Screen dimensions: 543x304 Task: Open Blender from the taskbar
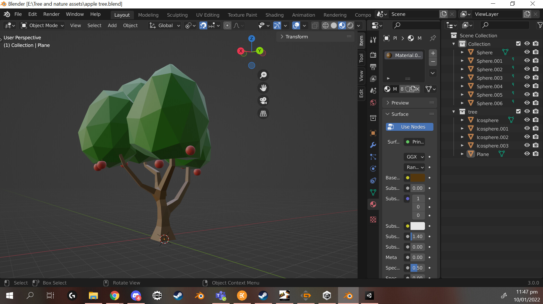pos(349,296)
